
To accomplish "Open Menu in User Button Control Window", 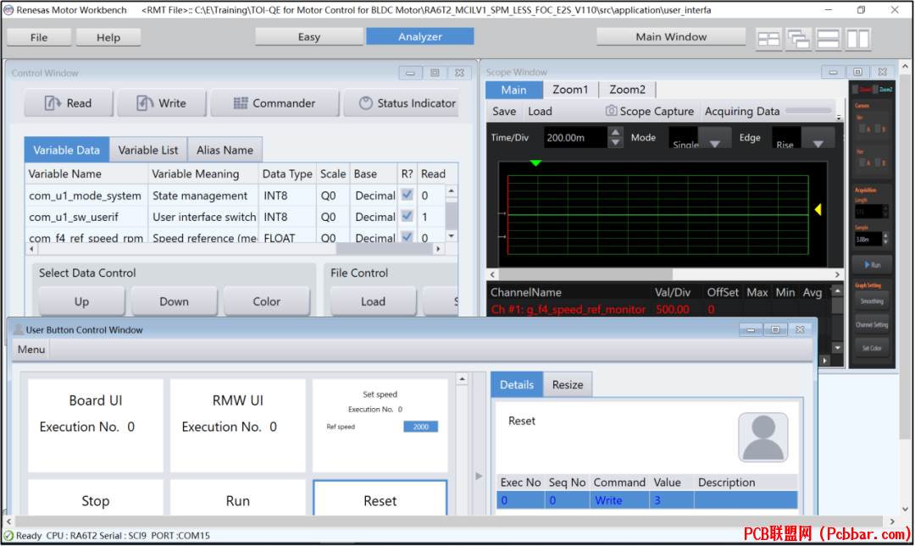I will (x=31, y=350).
